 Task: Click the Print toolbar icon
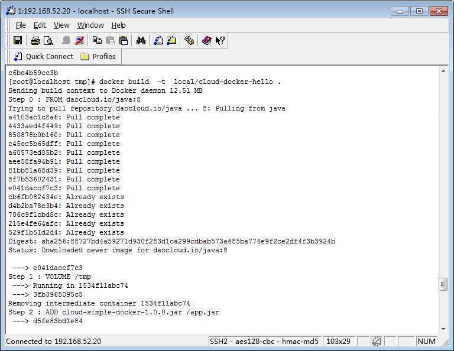coord(35,41)
